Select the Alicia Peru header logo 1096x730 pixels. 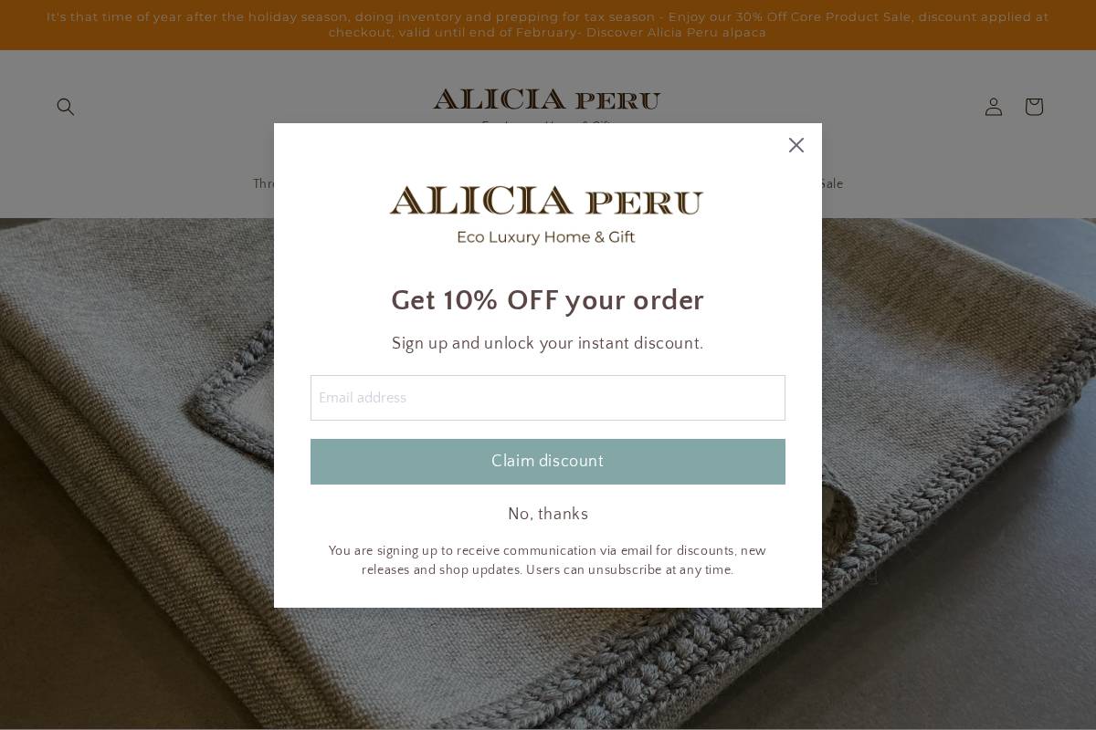(546, 100)
